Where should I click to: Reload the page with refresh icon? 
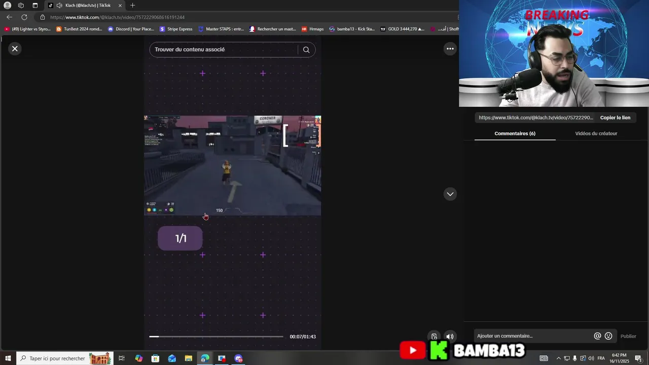24,17
